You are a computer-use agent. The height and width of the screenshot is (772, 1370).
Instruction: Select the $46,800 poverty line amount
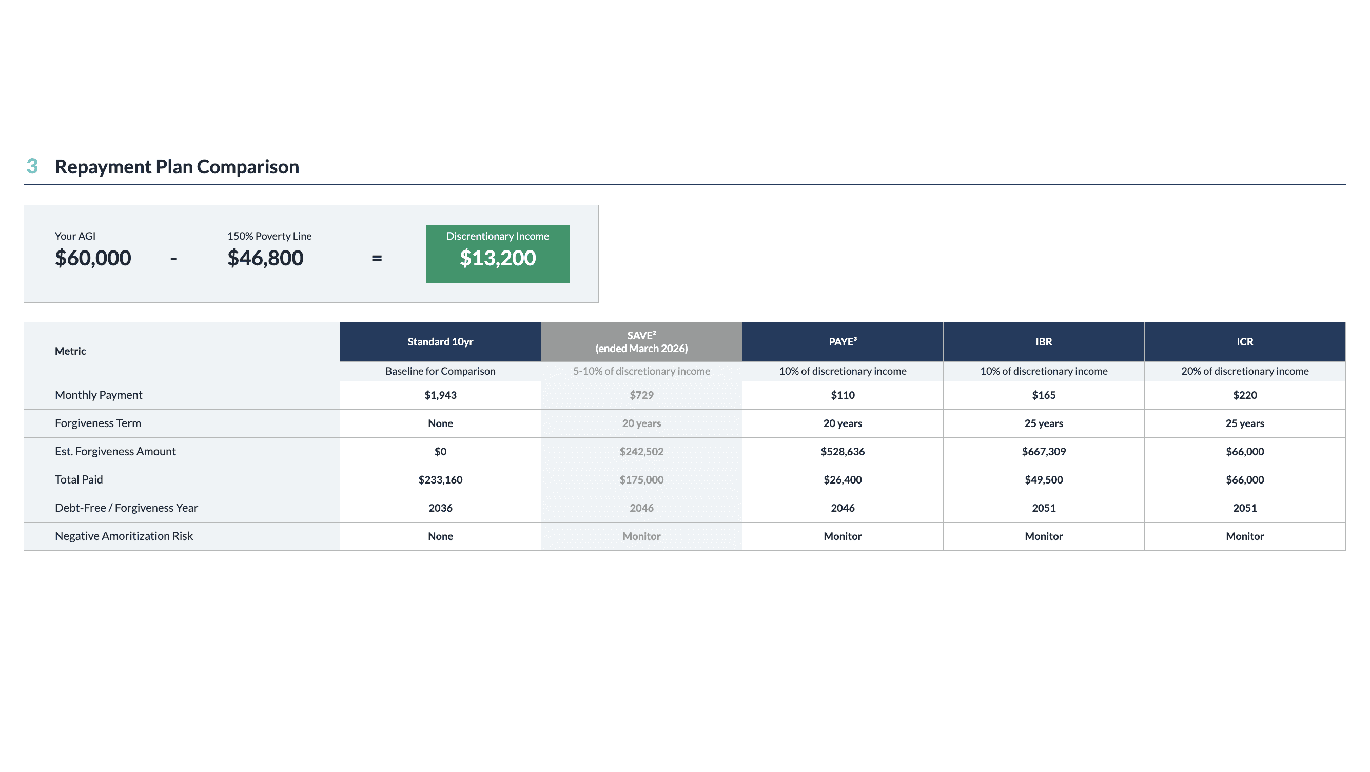point(265,258)
